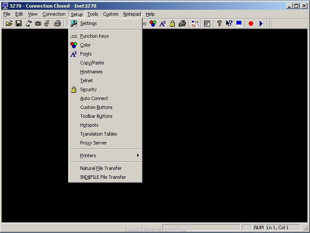Screen dimensions: 310x233
Task: Open the Help menu
Action: [150, 14]
